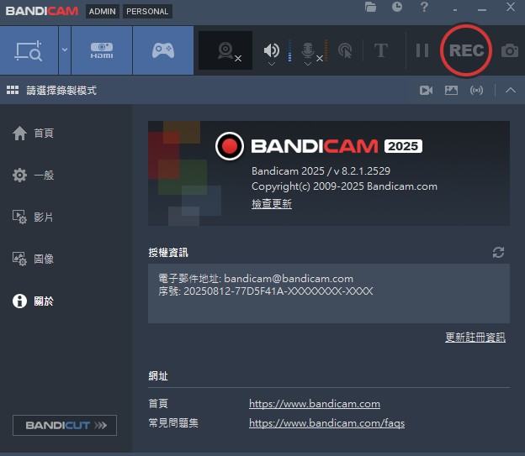This screenshot has width=525, height=456.
Task: Click version text v 8.2.1.2529
Action: click(x=362, y=170)
